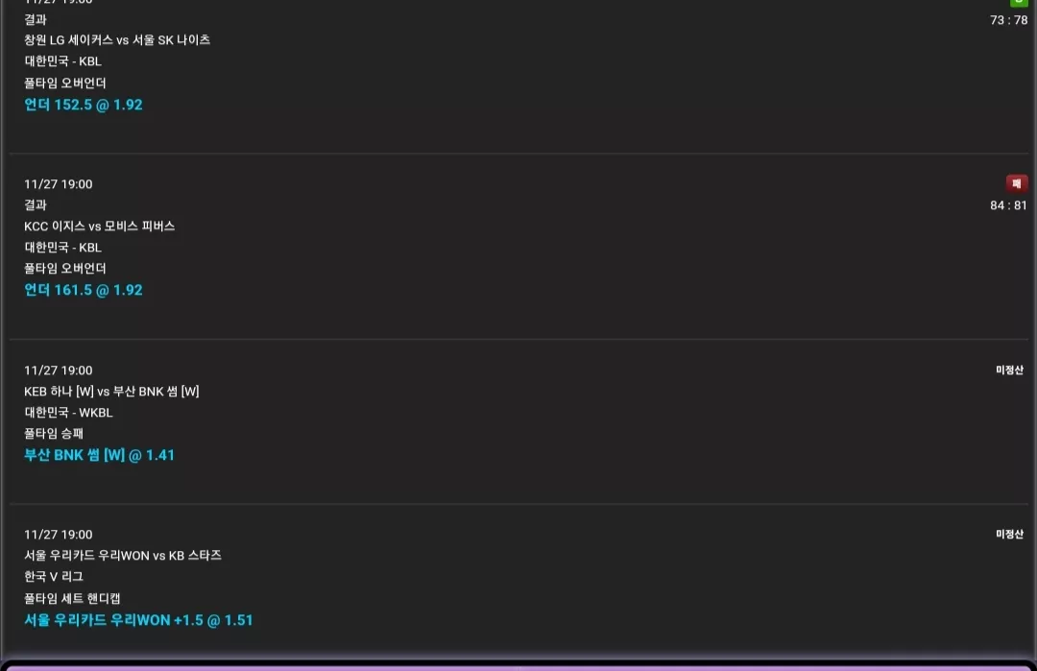Viewport: 1037px width, 671px height.
Task: Click the red 패 lose badge
Action: [1017, 183]
